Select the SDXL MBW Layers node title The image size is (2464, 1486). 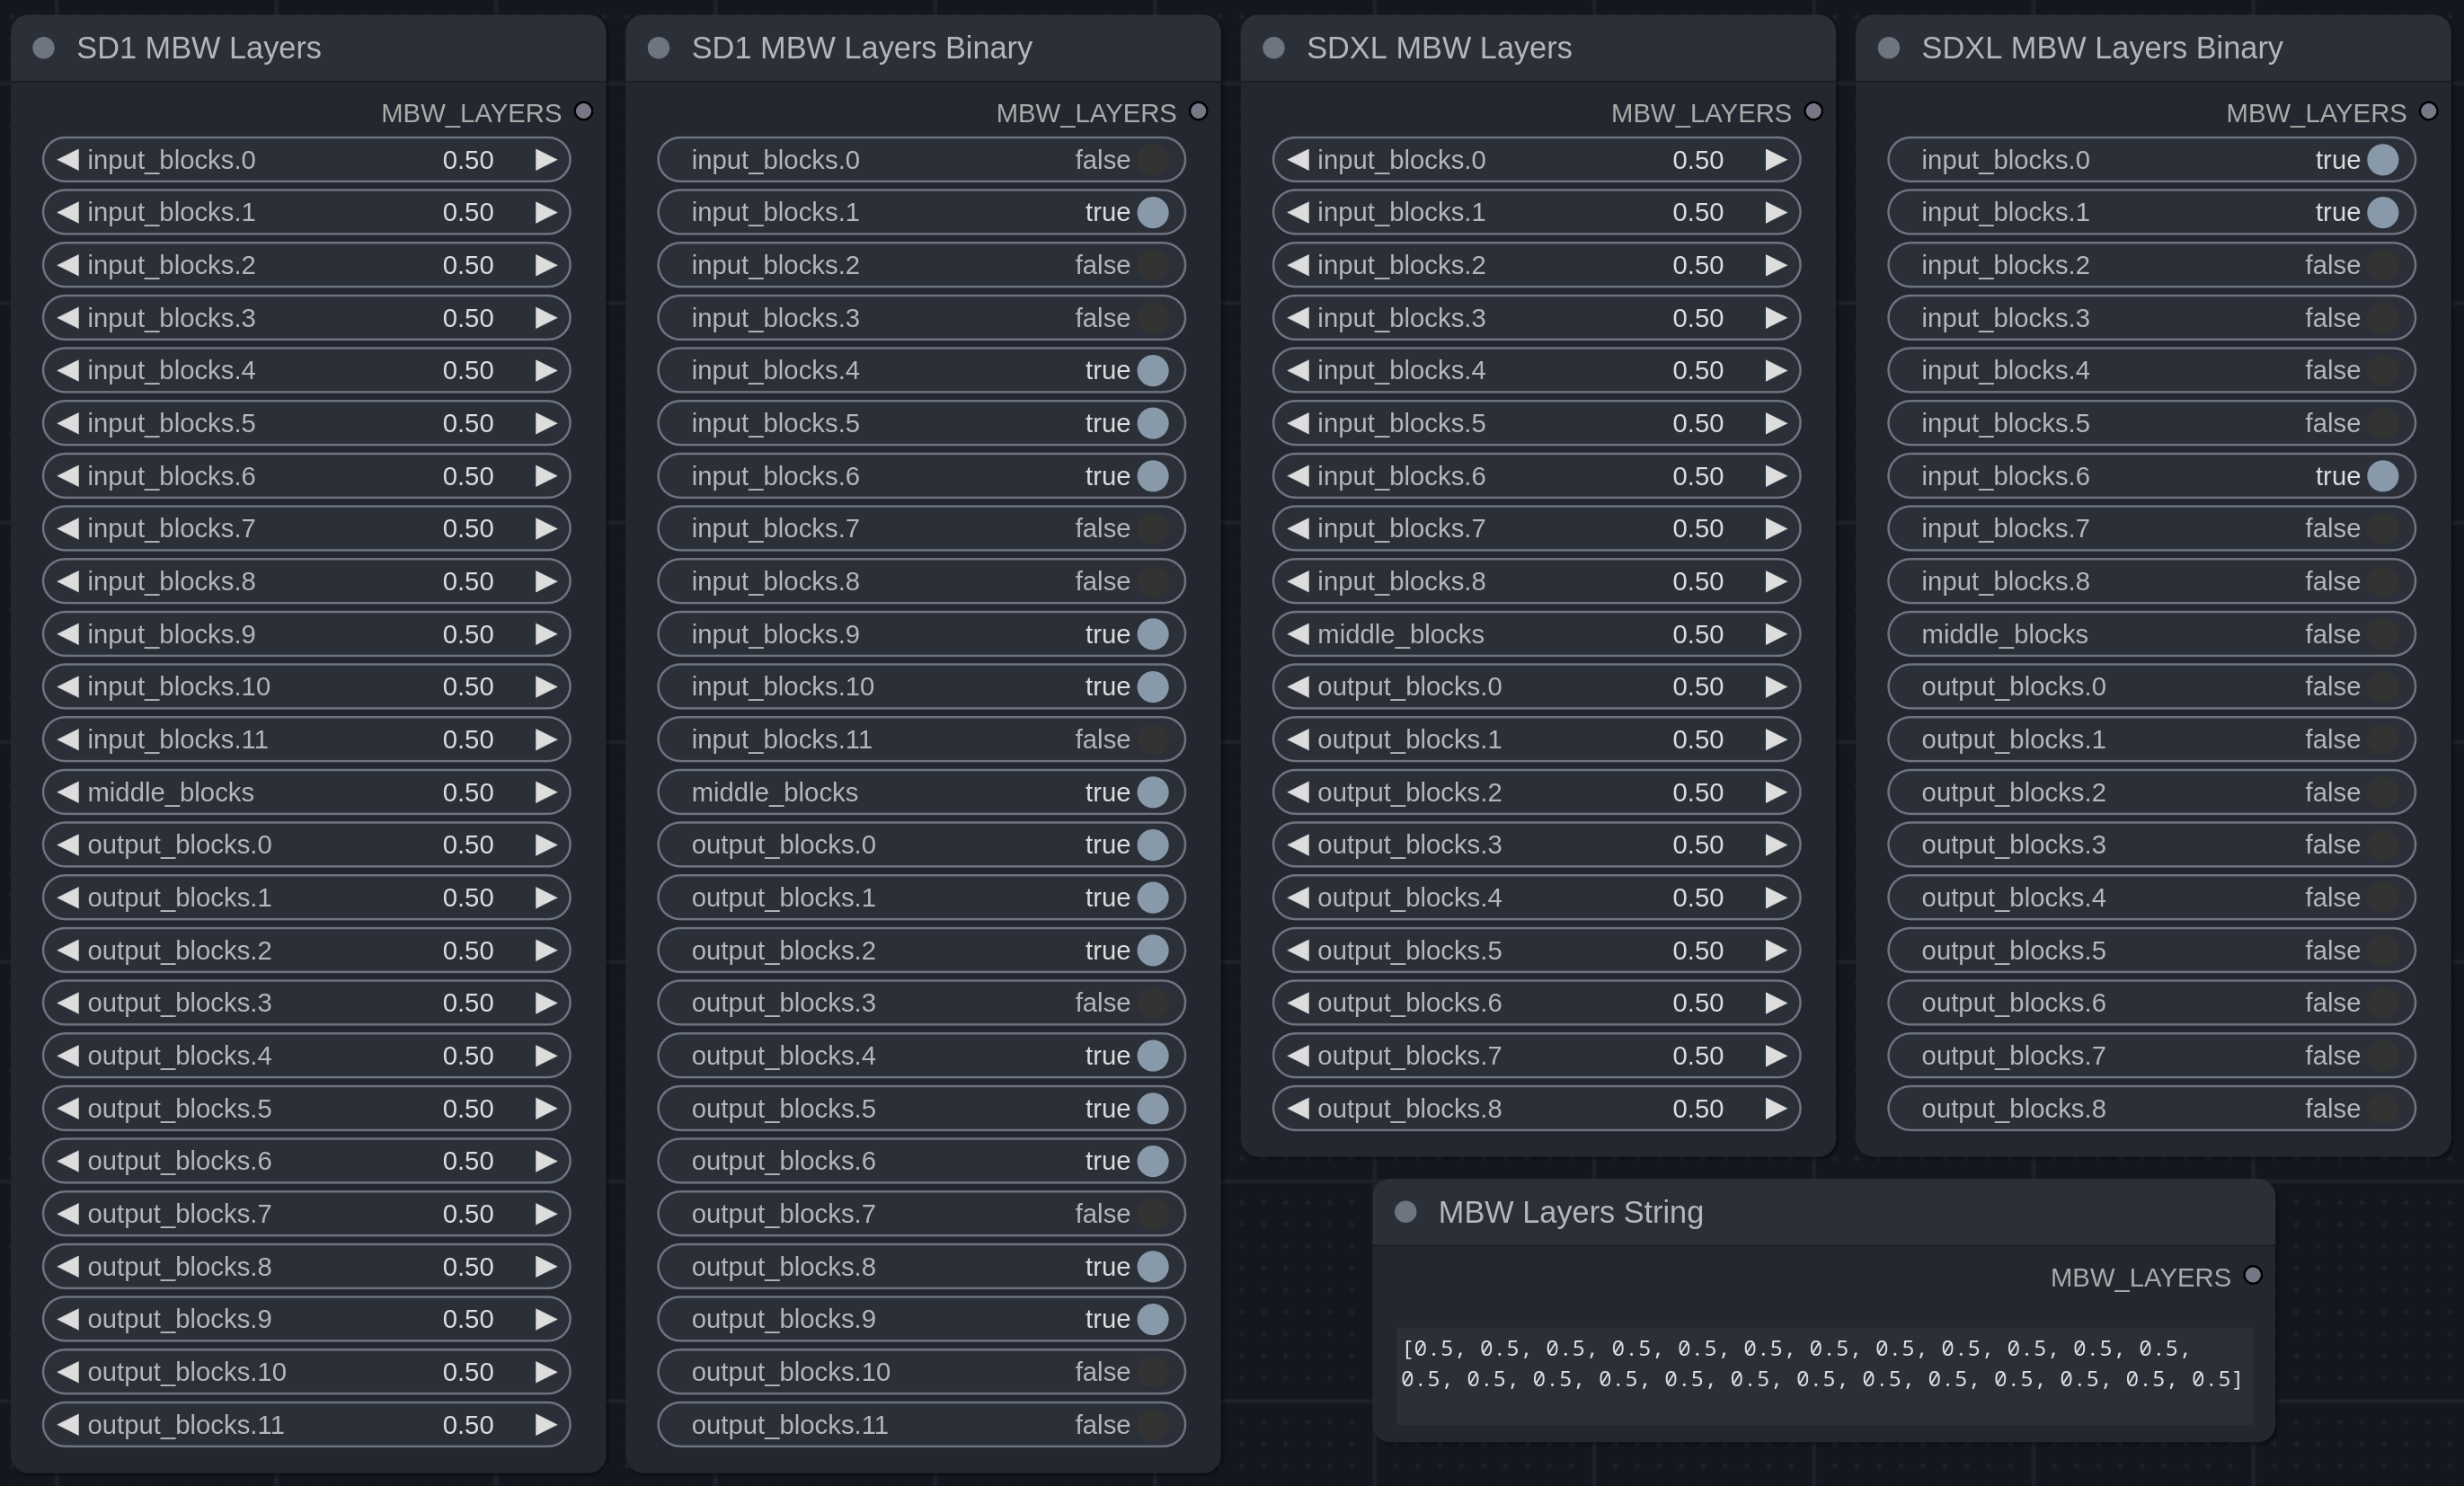tap(1439, 48)
